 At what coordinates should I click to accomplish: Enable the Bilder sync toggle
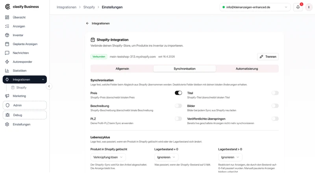point(275,106)
